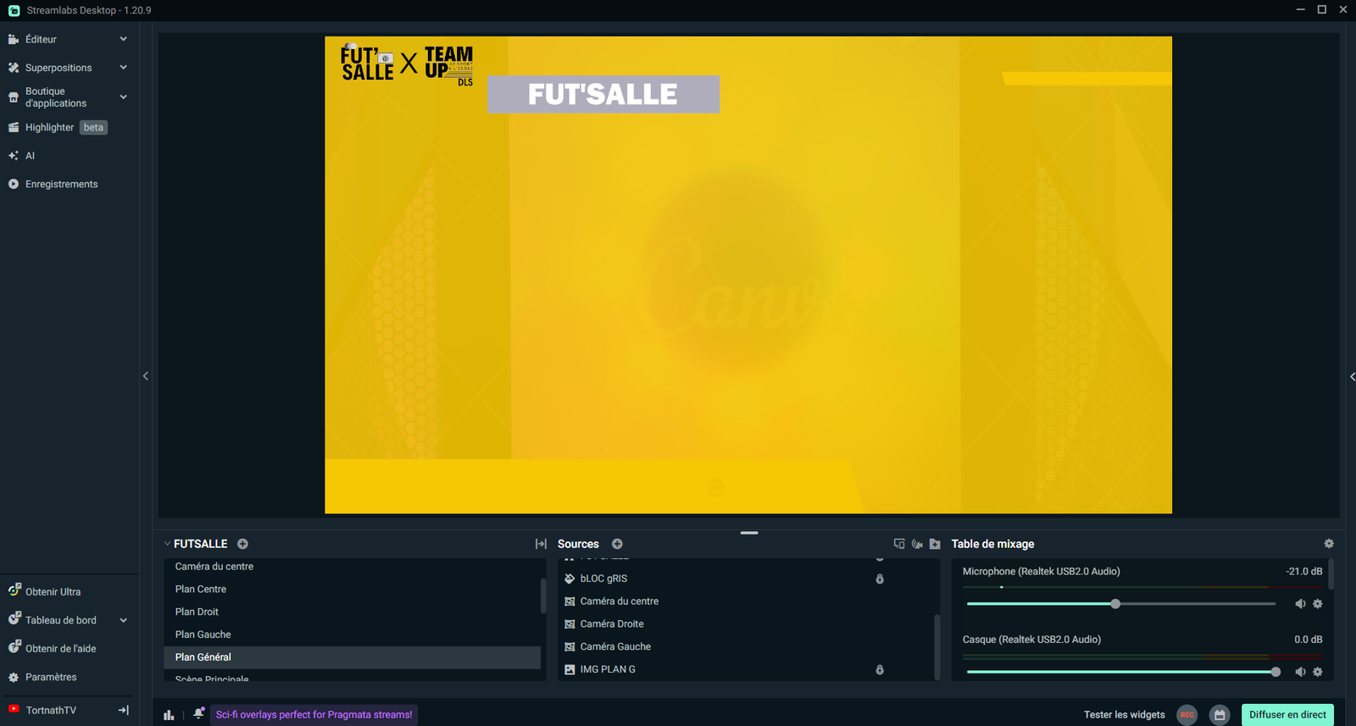Add a source folder with folder icon
The width and height of the screenshot is (1356, 726).
pos(935,544)
